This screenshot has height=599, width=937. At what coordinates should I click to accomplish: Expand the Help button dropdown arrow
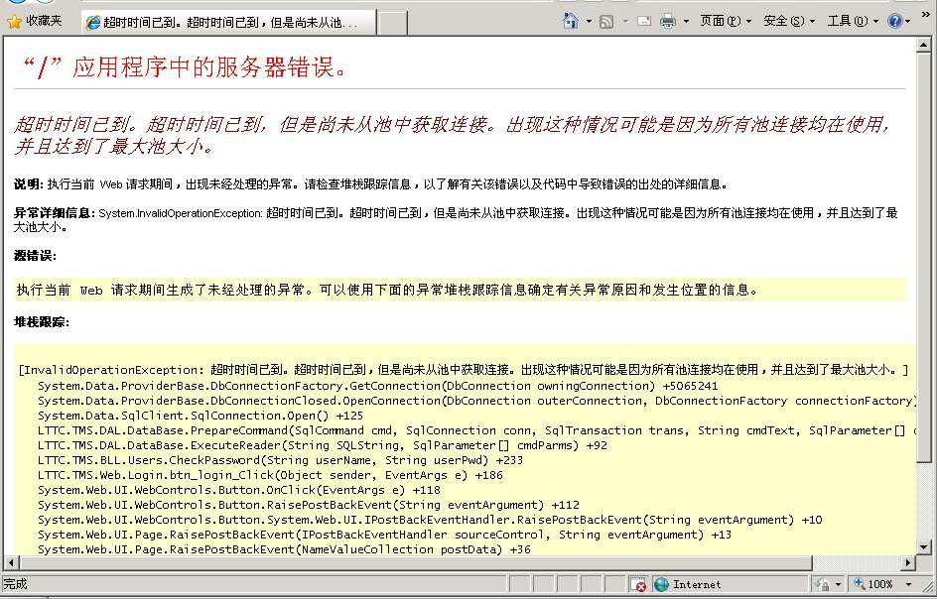pyautogui.click(x=909, y=21)
